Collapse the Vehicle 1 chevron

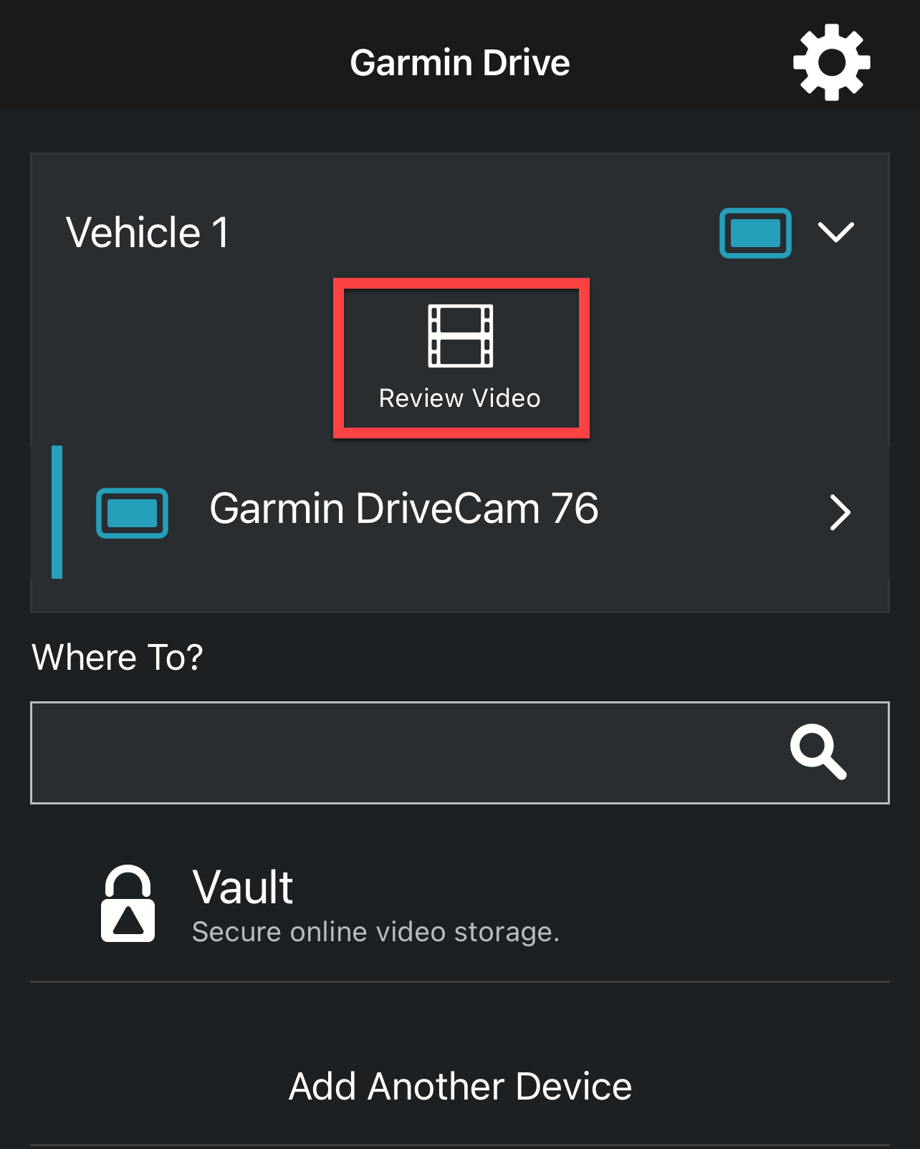click(x=836, y=232)
